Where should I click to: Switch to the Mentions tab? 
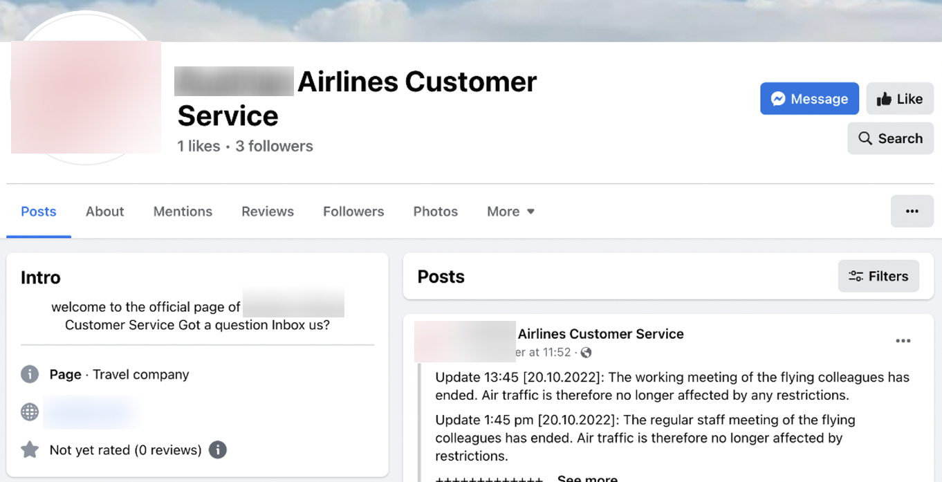[x=183, y=212]
